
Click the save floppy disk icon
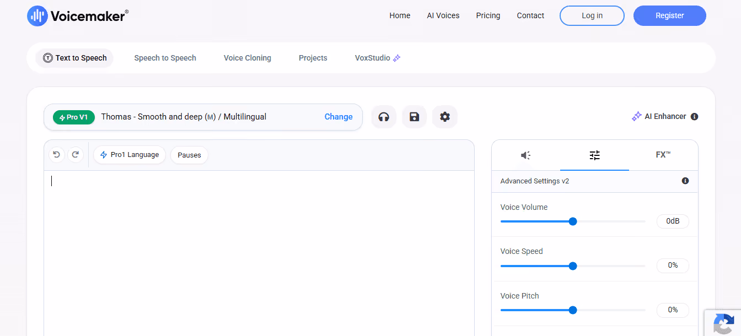[414, 117]
